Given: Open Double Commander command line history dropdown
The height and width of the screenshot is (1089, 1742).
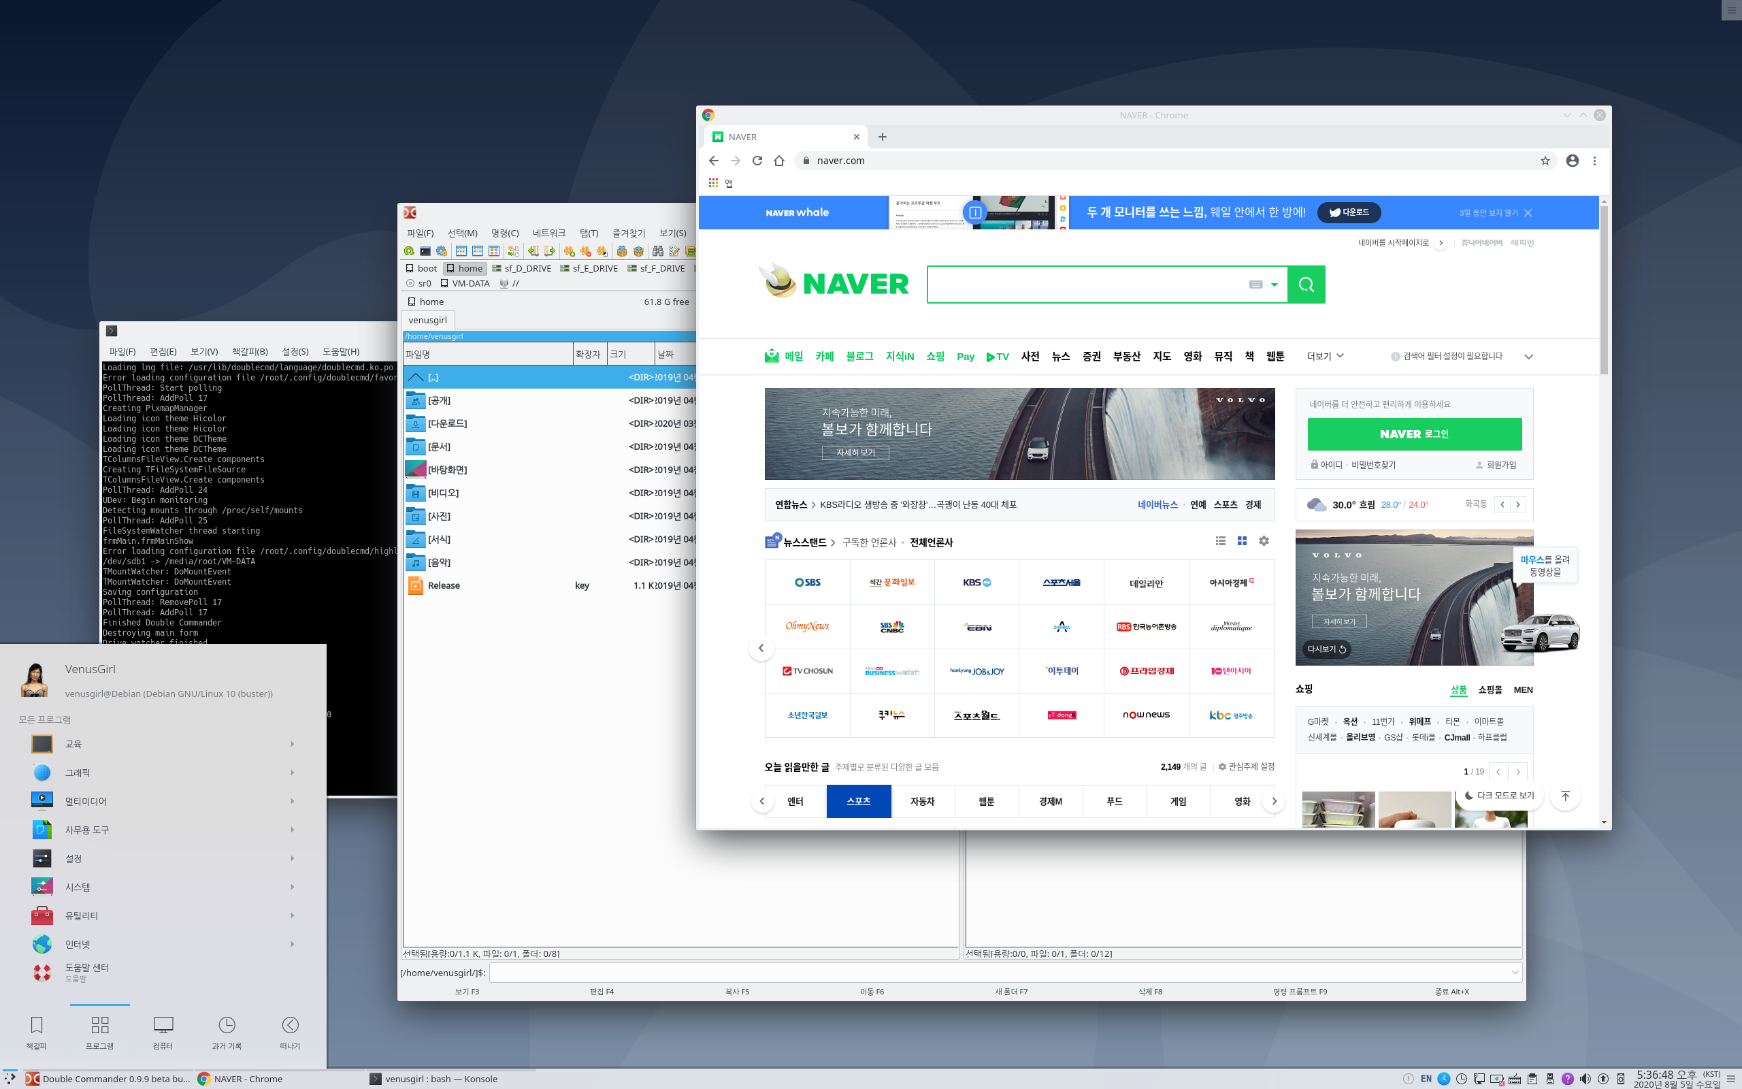Looking at the screenshot, I should click(1515, 973).
